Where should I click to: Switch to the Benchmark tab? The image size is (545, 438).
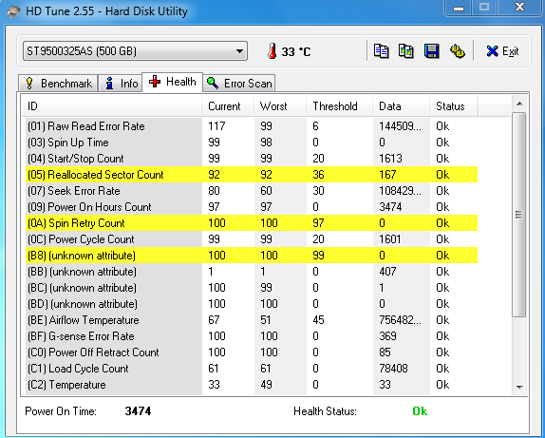tap(58, 84)
